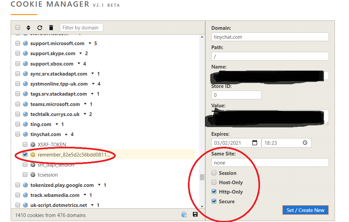The height and width of the screenshot is (222, 349).
Task: Click the globe icon for teams.microsoft.com
Action: pos(25,104)
